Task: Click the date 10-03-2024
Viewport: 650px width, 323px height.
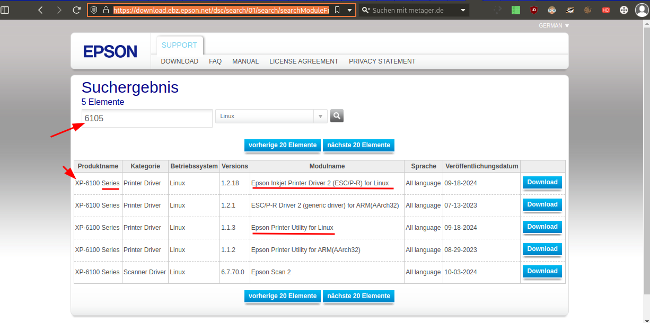Action: tap(461, 272)
